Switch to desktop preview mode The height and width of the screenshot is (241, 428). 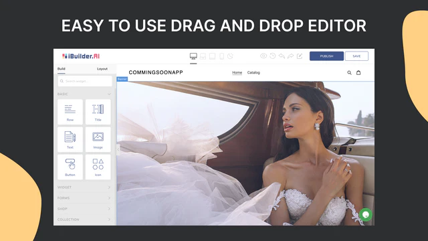point(193,56)
